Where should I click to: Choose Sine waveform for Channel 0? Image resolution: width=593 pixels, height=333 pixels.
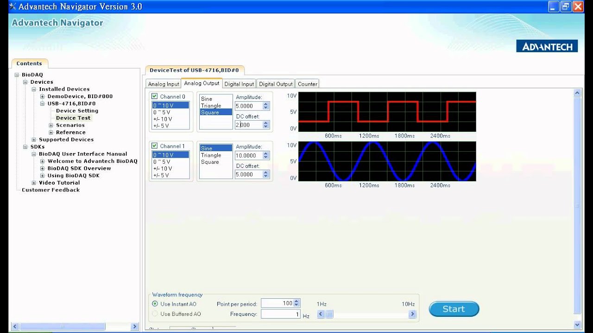coord(216,99)
